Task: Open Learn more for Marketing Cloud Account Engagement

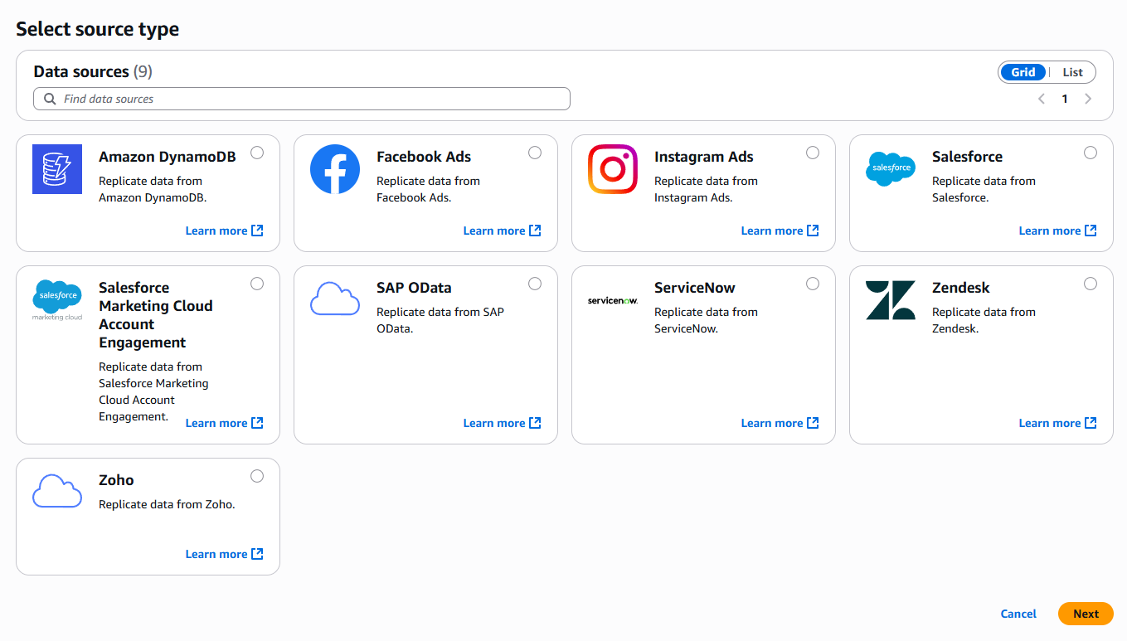Action: [224, 423]
